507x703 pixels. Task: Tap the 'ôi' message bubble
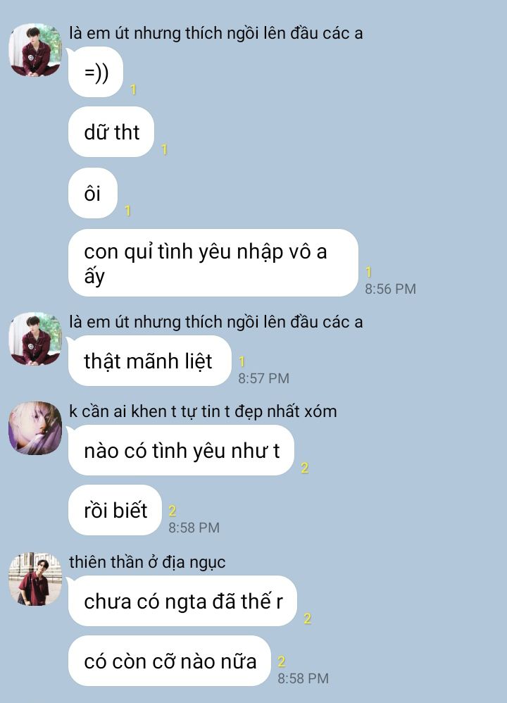(93, 193)
